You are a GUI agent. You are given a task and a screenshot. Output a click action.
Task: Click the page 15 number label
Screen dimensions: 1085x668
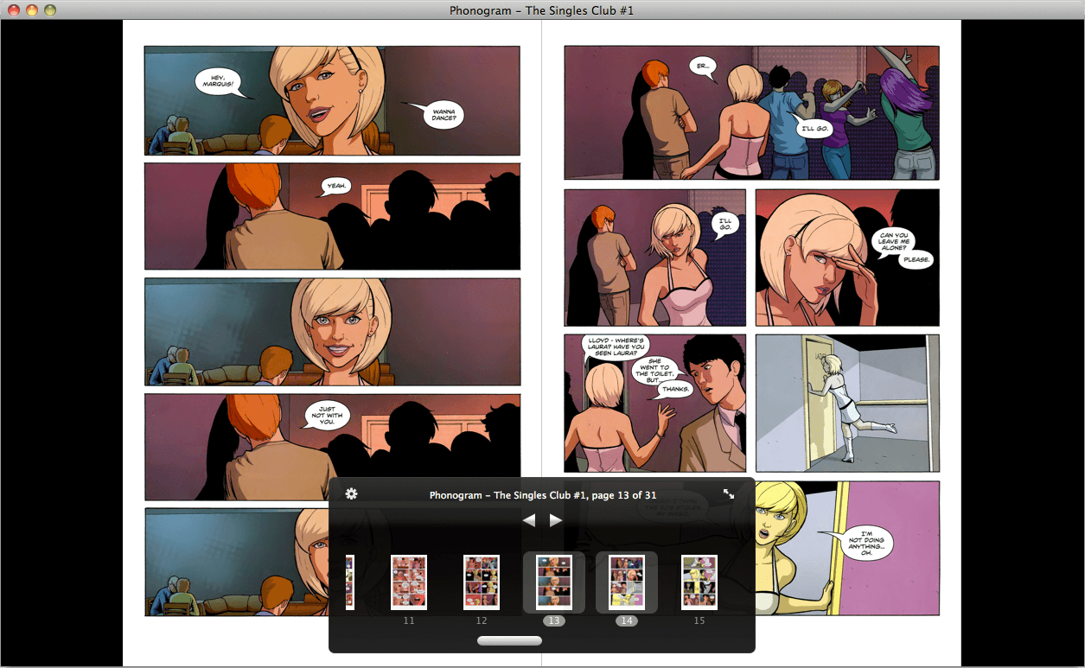pyautogui.click(x=699, y=620)
